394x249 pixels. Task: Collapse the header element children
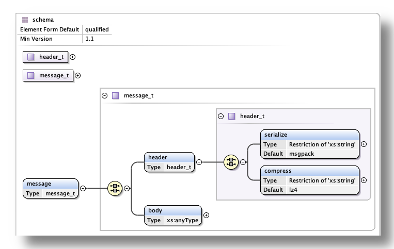pos(199,162)
